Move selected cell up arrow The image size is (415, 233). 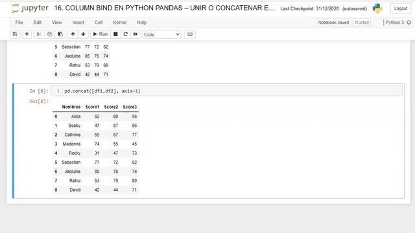tap(73, 34)
